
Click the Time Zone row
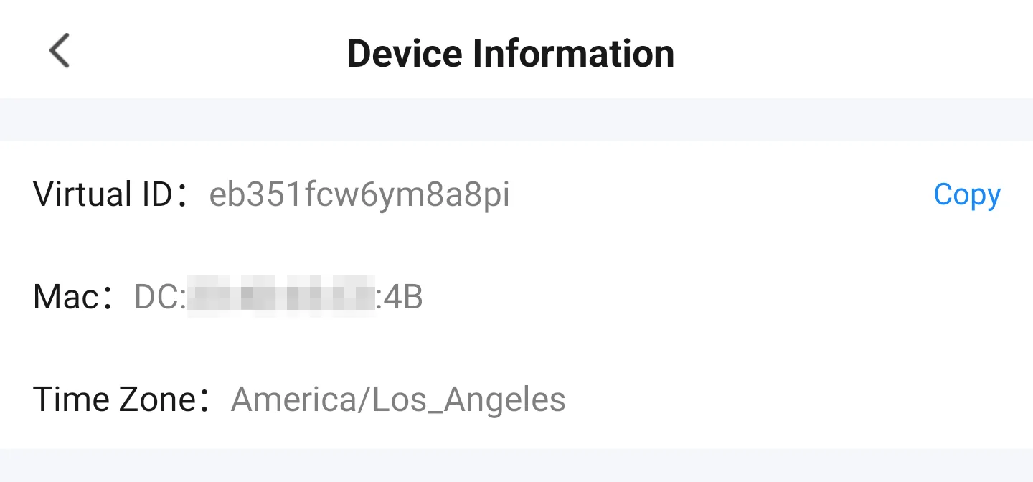point(298,399)
